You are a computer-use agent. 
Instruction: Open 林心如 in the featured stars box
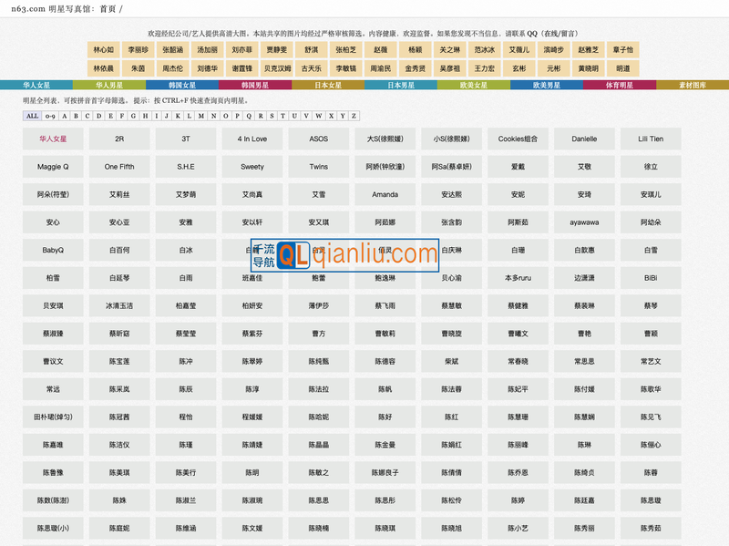click(x=104, y=50)
